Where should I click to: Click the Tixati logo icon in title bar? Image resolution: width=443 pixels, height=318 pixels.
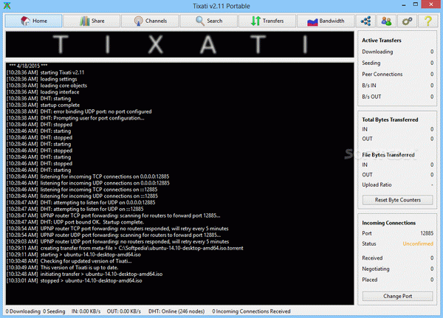point(7,6)
